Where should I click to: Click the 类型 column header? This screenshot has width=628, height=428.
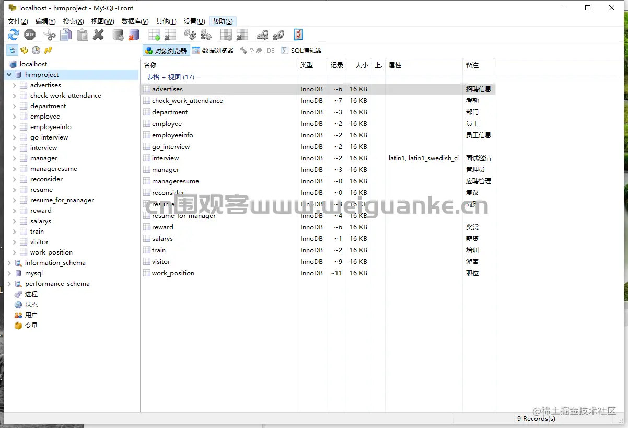click(x=312, y=65)
